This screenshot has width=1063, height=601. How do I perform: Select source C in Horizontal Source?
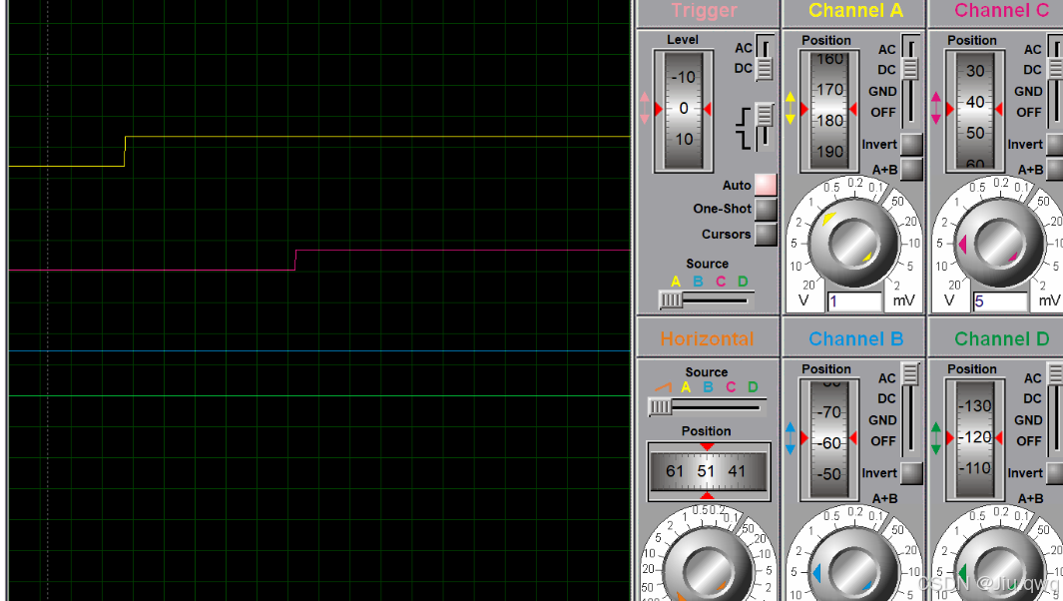(x=731, y=386)
